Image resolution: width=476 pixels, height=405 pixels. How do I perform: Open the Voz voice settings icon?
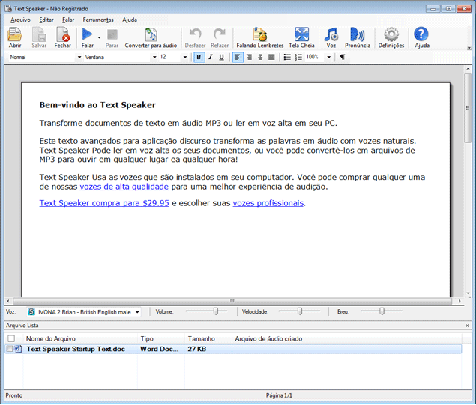click(331, 35)
